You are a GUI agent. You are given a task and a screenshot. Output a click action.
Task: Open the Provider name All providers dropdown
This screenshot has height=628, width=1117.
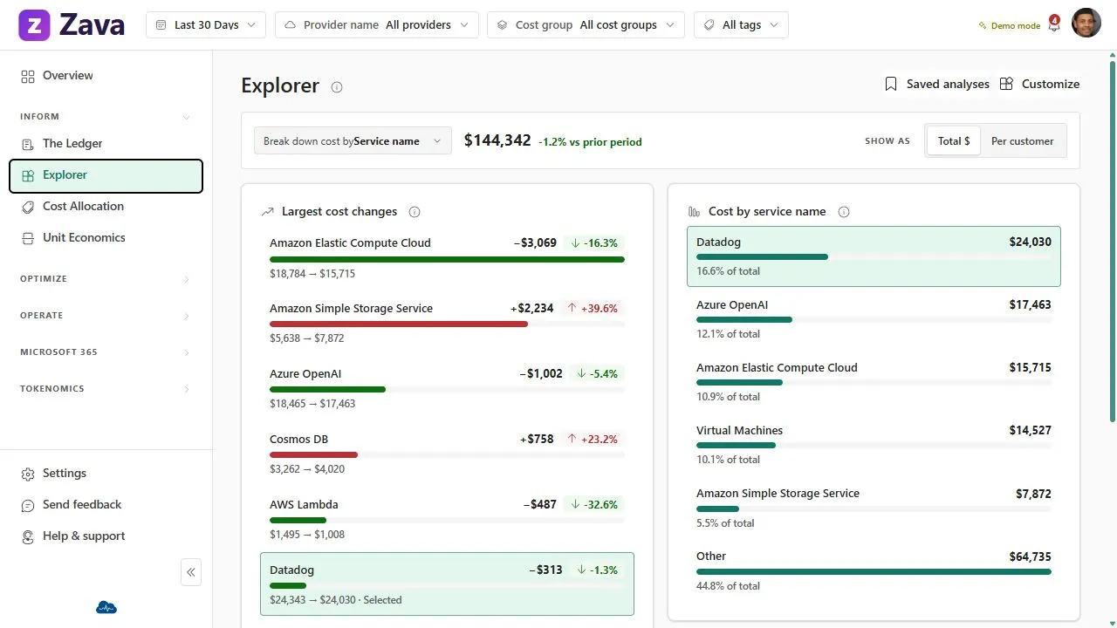pyautogui.click(x=377, y=25)
